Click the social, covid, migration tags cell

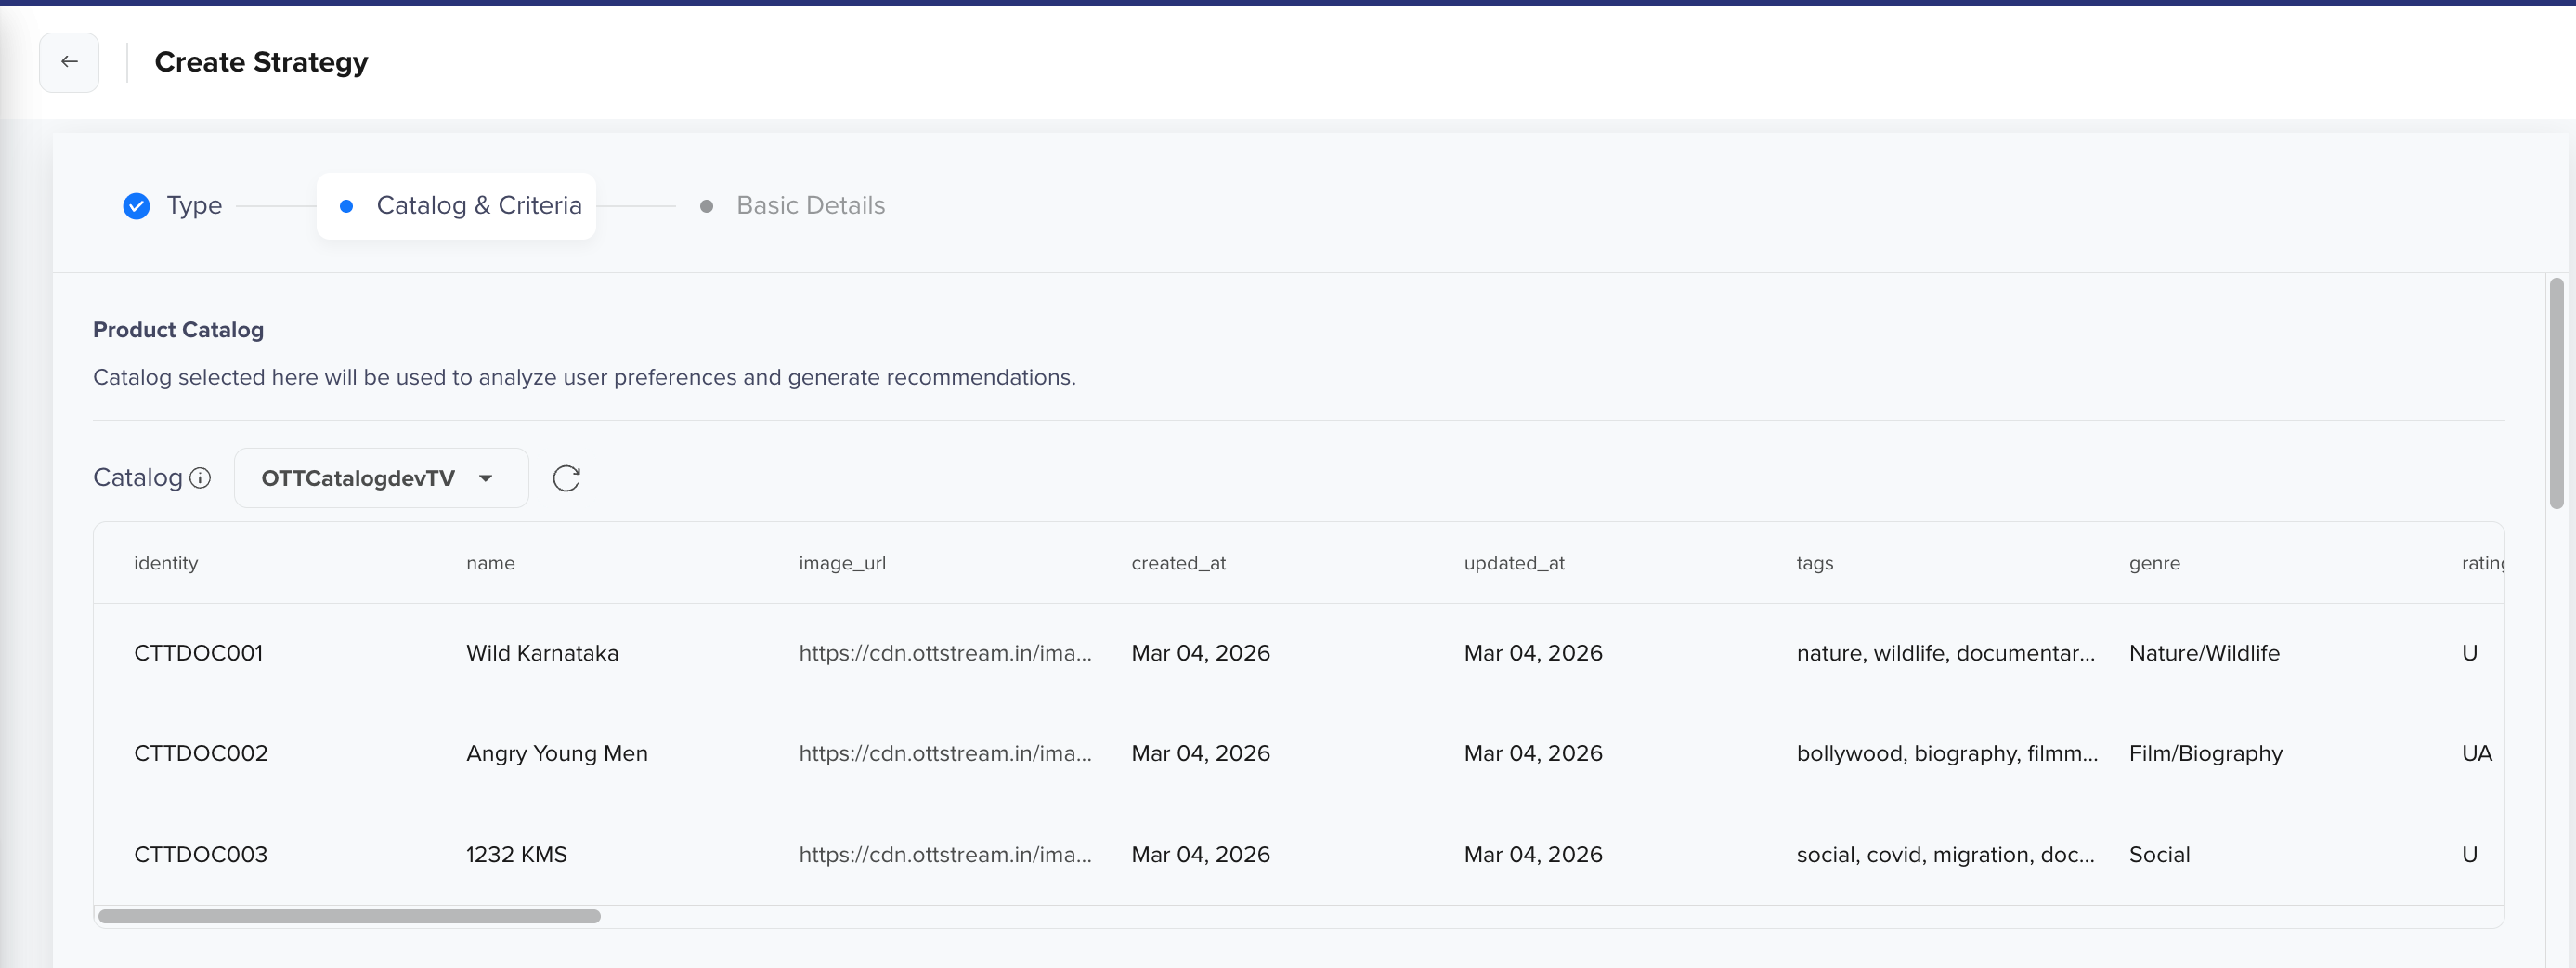[x=1945, y=854]
